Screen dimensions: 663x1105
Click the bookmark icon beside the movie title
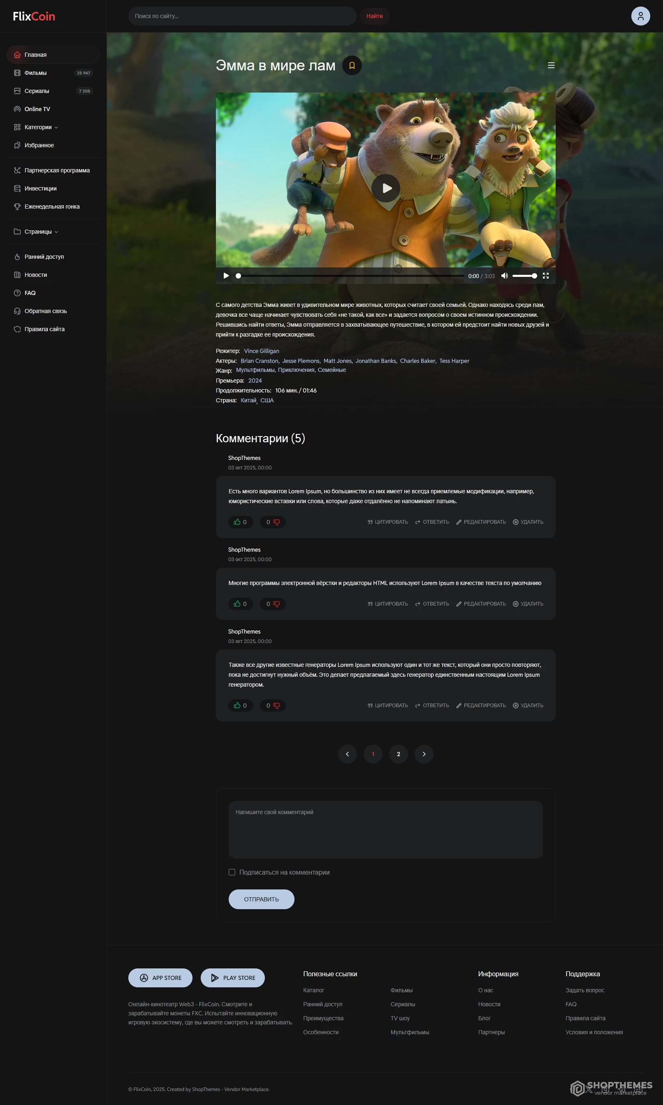coord(352,66)
